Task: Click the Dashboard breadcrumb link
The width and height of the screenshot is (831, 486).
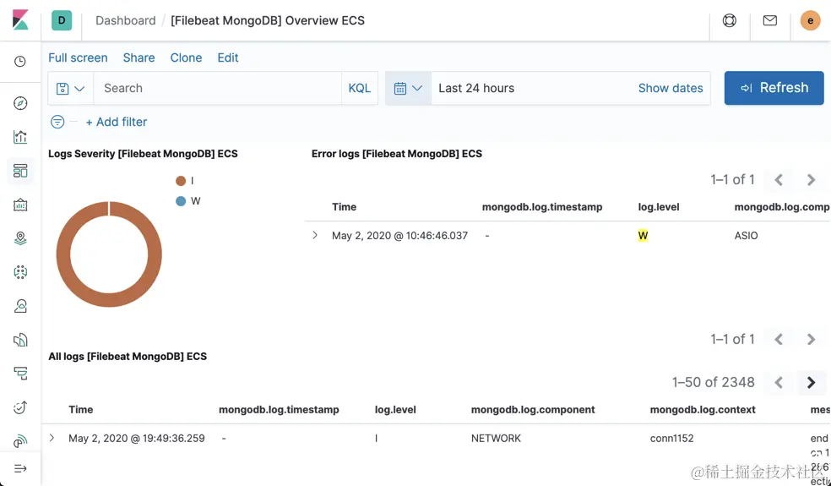Action: [126, 20]
